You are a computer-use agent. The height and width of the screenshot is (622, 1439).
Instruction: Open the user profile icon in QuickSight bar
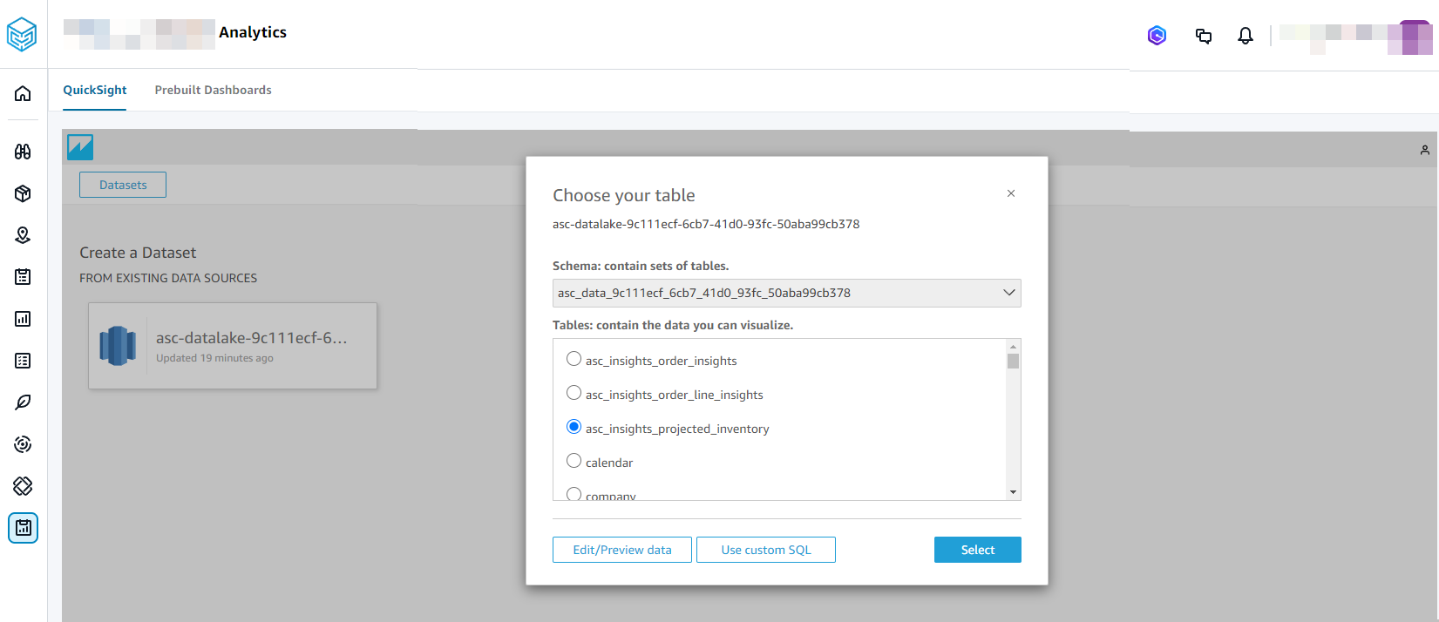[1425, 150]
